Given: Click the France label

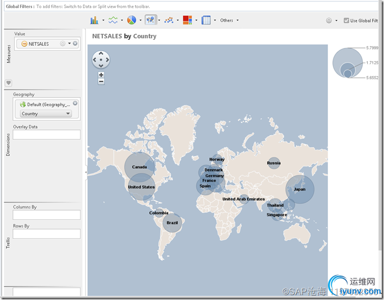Looking at the screenshot, I should click(209, 181).
